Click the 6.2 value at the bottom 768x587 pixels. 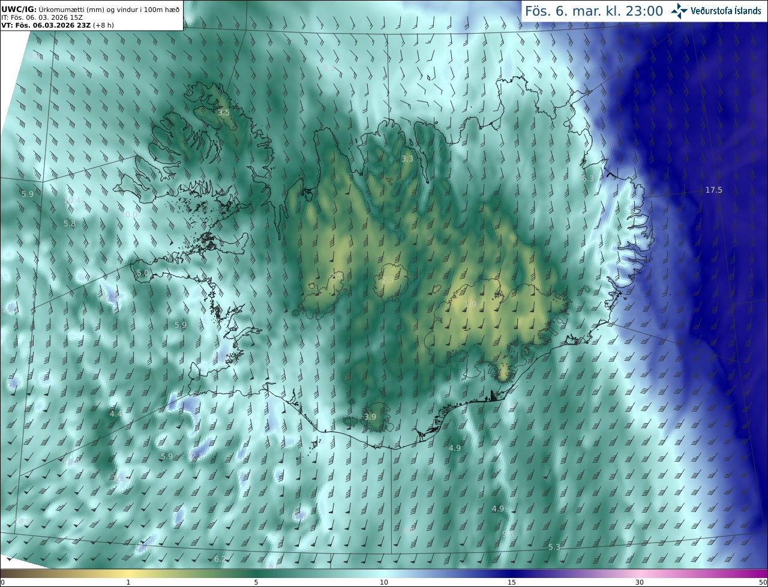pyautogui.click(x=220, y=559)
